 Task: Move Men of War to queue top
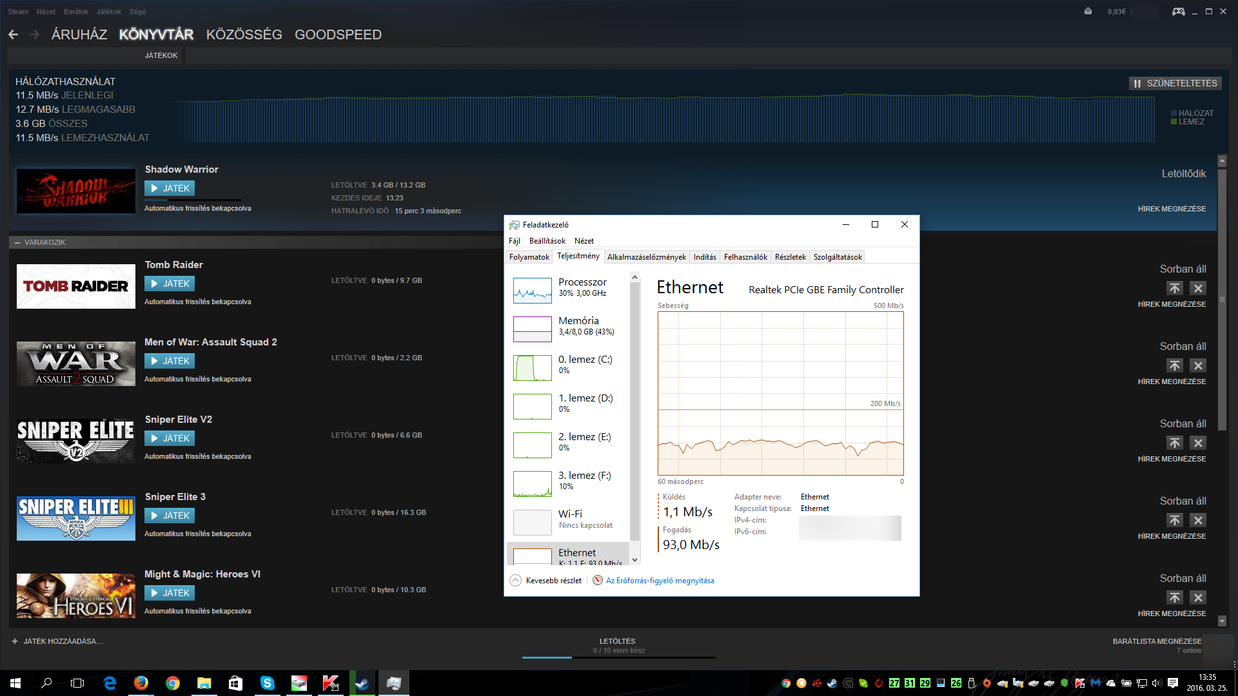tap(1175, 365)
